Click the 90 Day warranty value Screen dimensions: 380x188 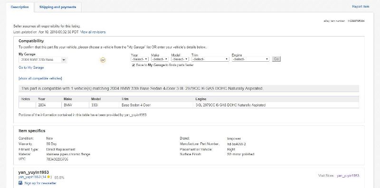pos(51,144)
